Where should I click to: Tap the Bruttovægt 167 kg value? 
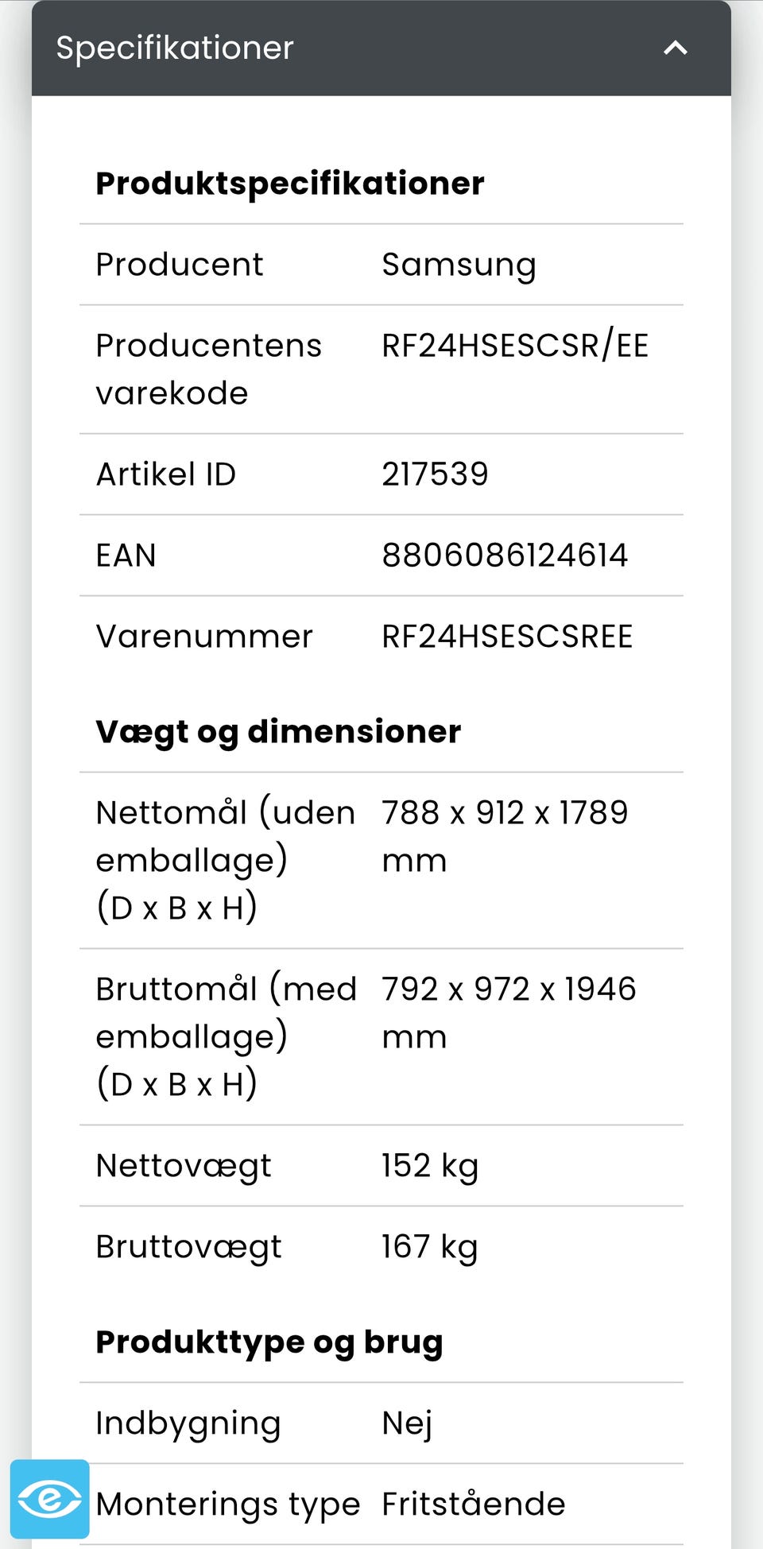coord(430,1247)
